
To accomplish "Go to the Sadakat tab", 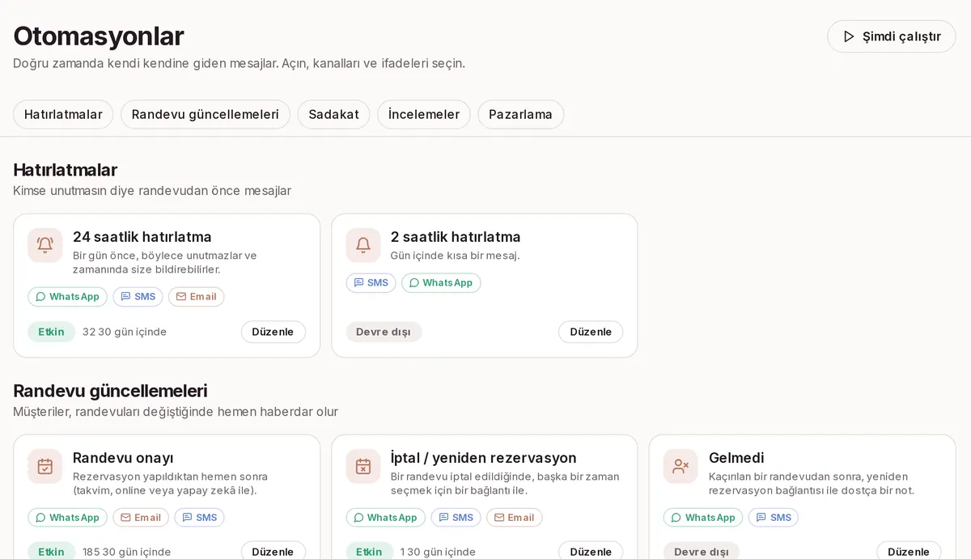I will point(333,114).
